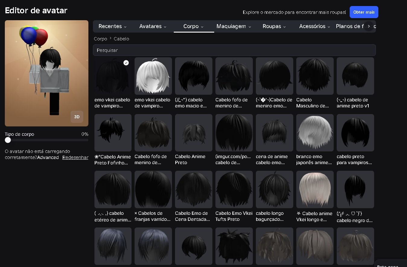Select cabelo preto para vampiros
This screenshot has width=407, height=267.
[355, 133]
